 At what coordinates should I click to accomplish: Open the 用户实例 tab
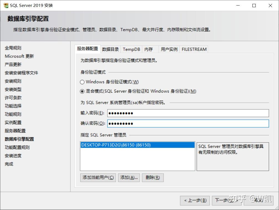tap(169, 49)
